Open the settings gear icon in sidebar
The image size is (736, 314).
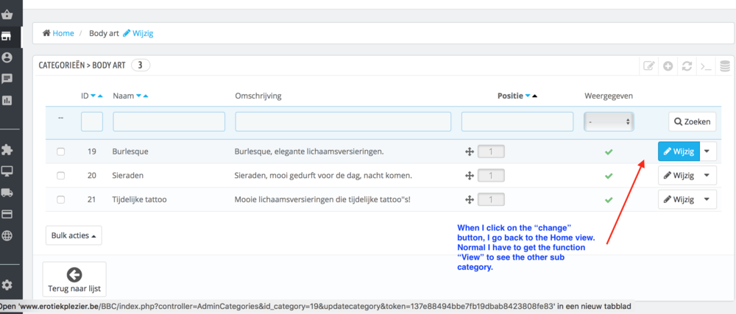7,285
